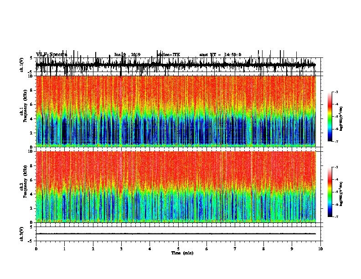Click the "VLF Spectra" plot title
This screenshot has width=361, height=279.
[x=52, y=55]
